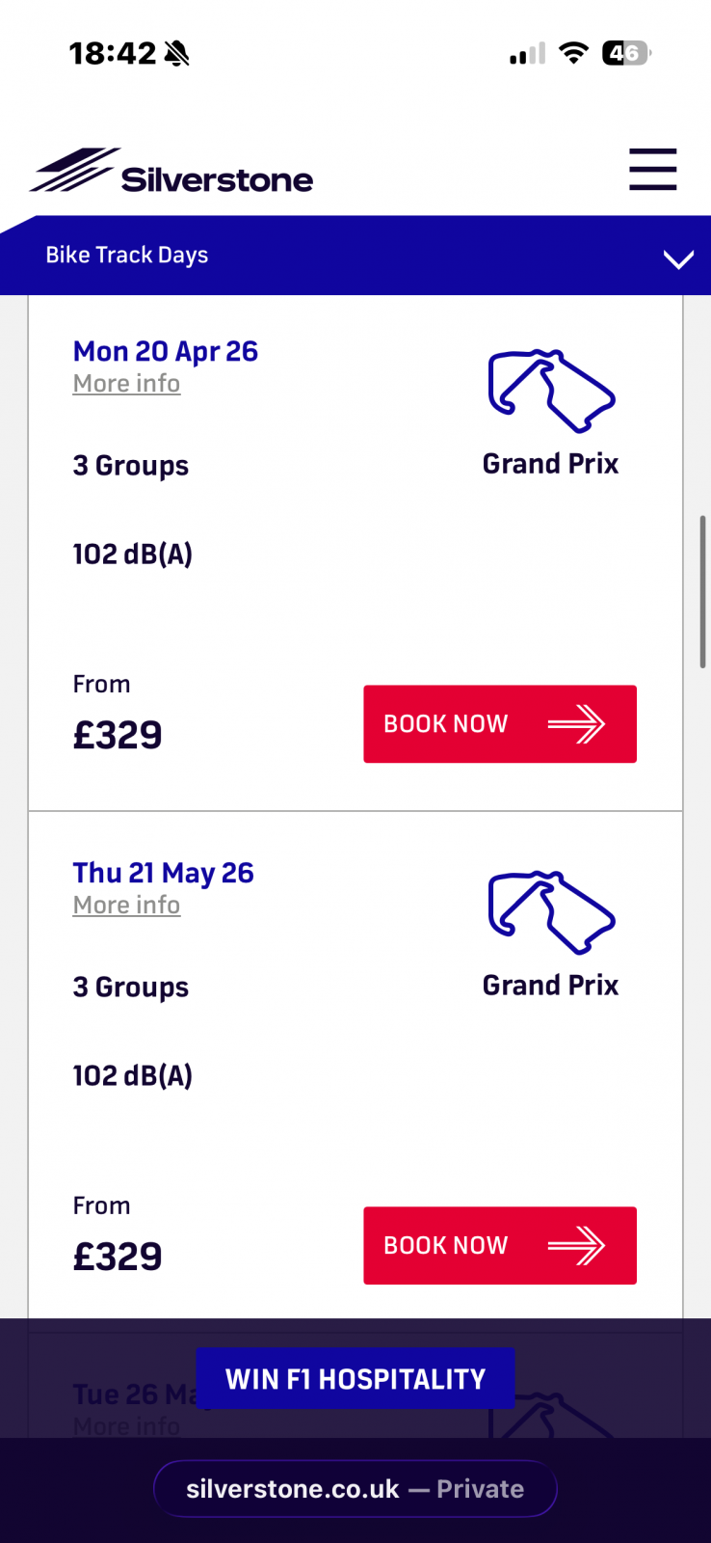Screen dimensions: 711x1543
Task: Select the Mon 20 Apr 26 date heading
Action: (x=166, y=351)
